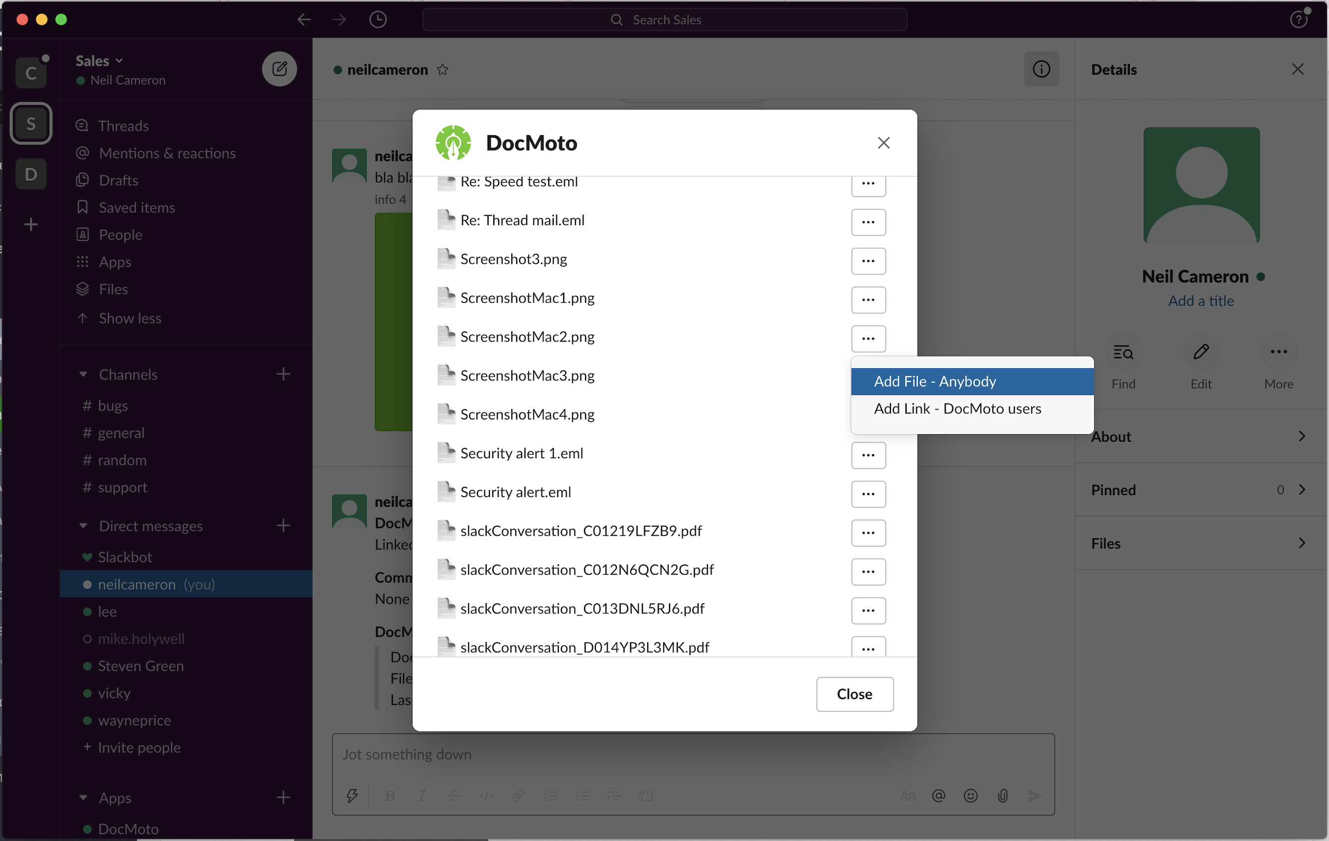Image resolution: width=1329 pixels, height=841 pixels.
Task: Expand the Pinned section
Action: point(1201,490)
